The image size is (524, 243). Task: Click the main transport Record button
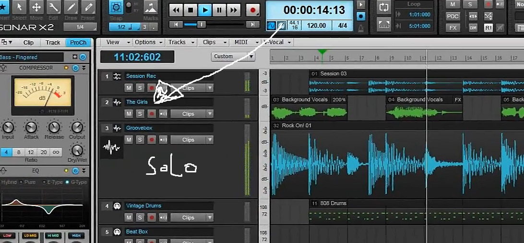[x=252, y=10]
